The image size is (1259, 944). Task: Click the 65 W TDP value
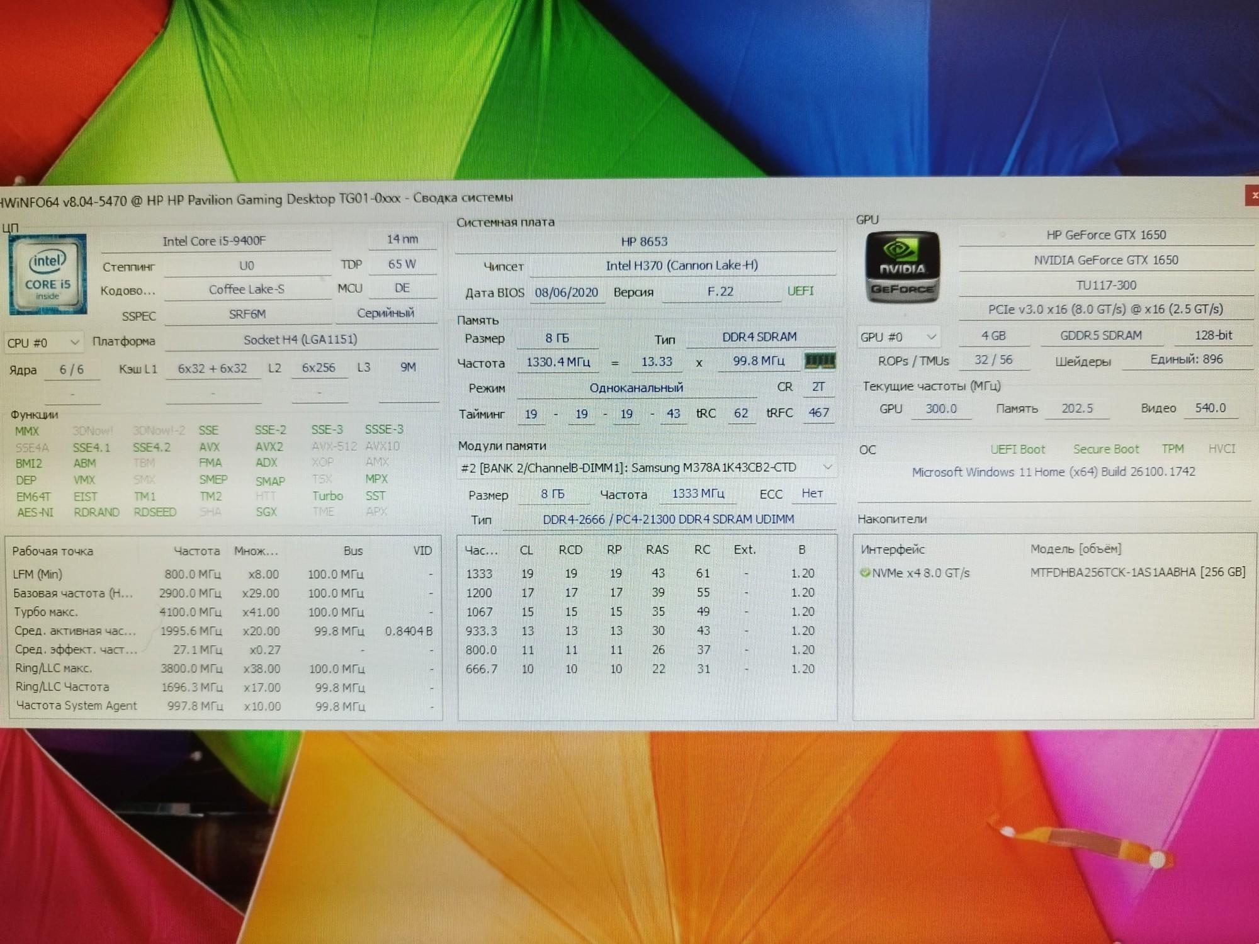tap(402, 264)
